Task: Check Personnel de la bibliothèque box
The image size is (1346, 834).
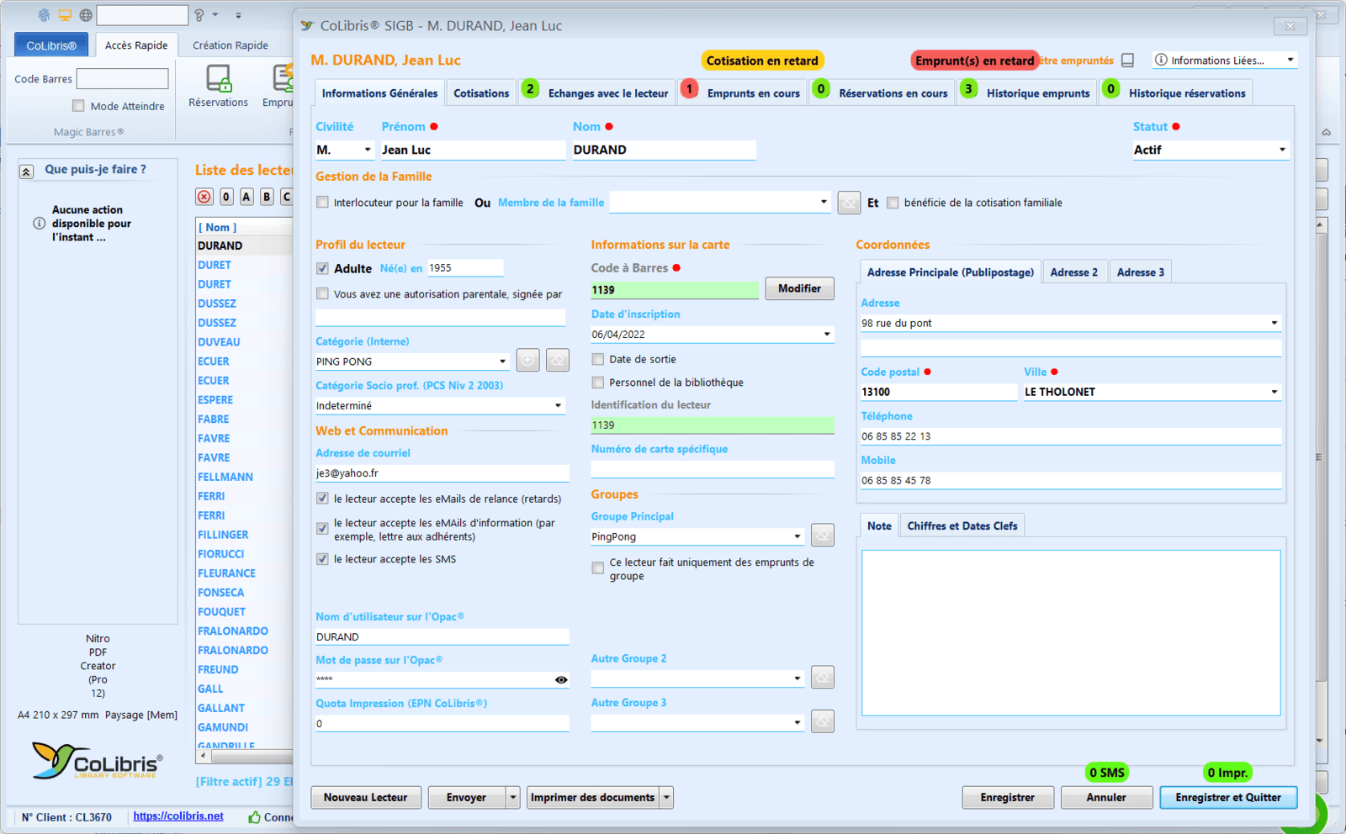Action: click(x=598, y=383)
